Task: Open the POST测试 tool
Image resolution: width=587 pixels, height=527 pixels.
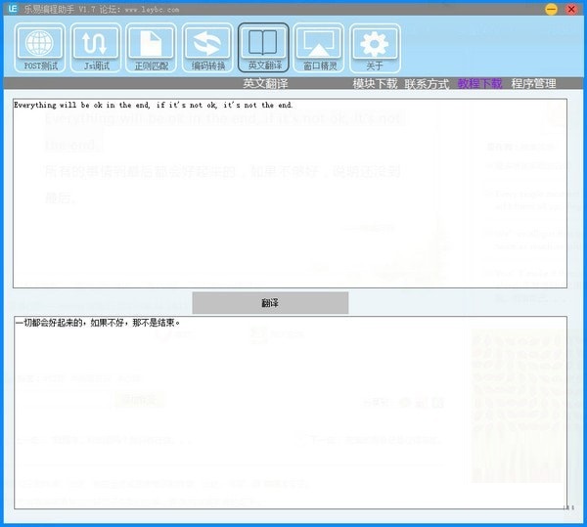Action: [x=40, y=48]
